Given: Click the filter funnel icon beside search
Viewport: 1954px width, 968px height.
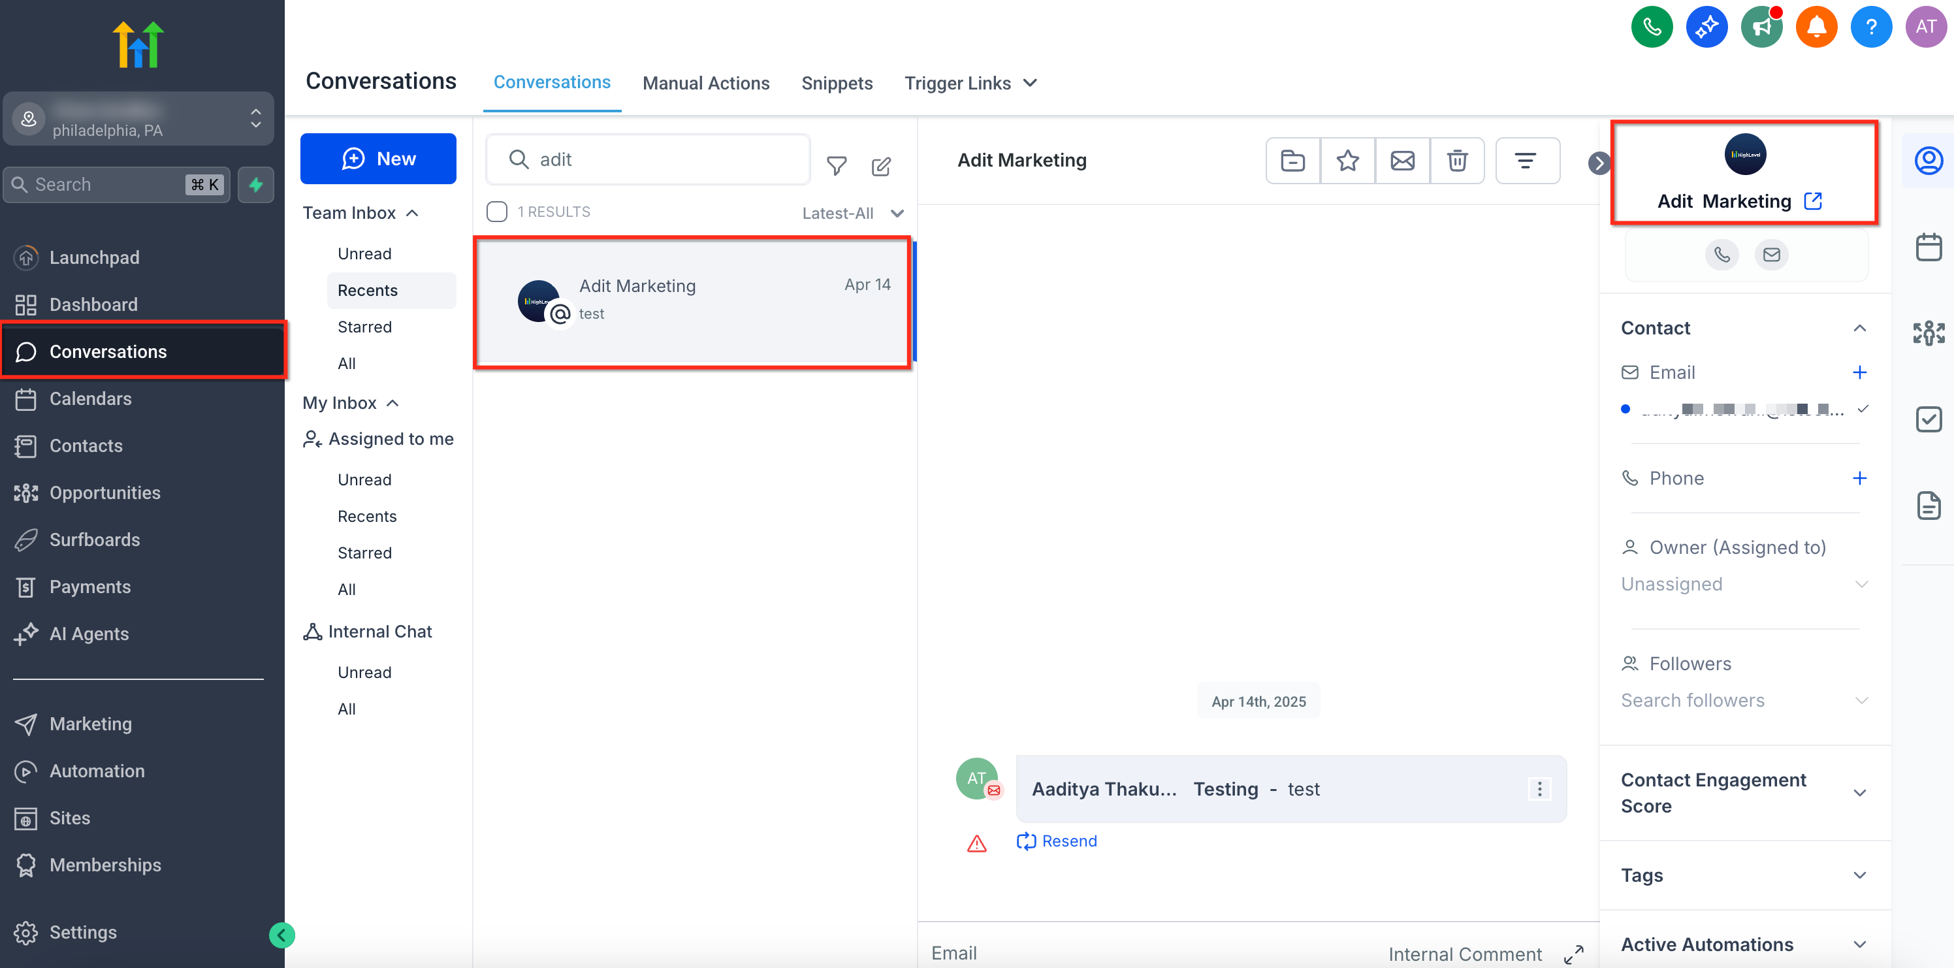Looking at the screenshot, I should click(836, 165).
